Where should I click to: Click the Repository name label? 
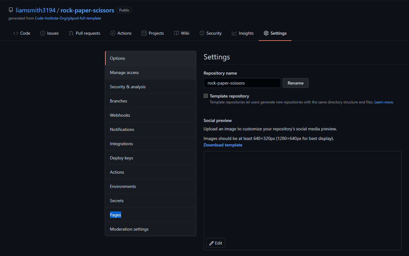click(220, 73)
